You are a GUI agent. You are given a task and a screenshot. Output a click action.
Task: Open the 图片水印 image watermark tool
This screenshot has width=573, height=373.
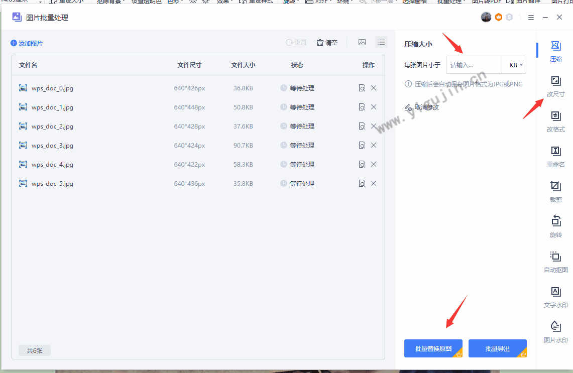click(x=555, y=332)
